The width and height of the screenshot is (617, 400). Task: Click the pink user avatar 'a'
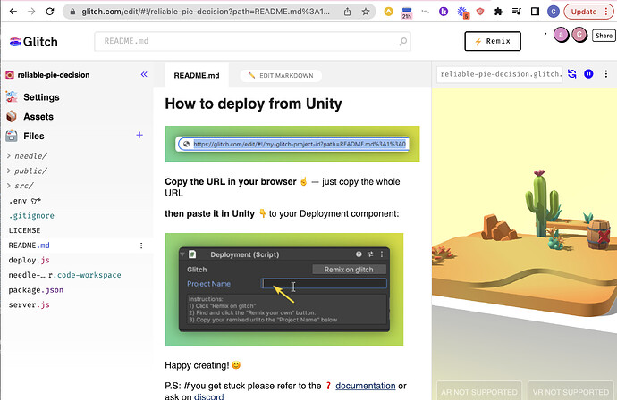pos(562,35)
